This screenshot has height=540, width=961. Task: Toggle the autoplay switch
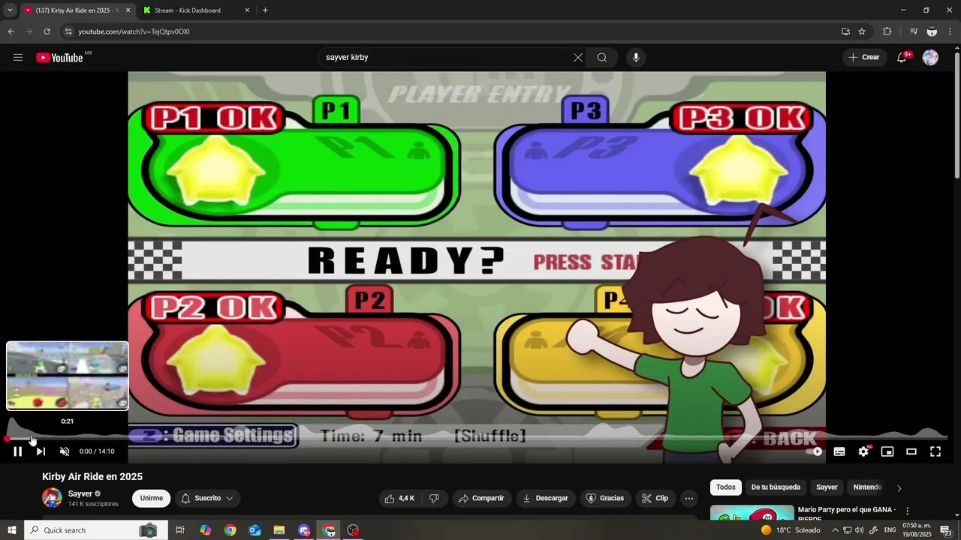point(815,451)
